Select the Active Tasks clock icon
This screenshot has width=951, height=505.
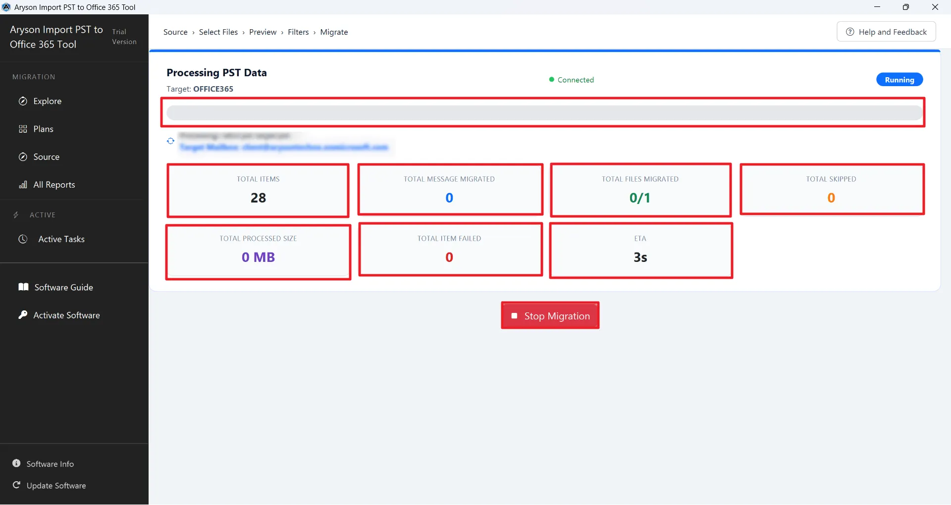(23, 239)
